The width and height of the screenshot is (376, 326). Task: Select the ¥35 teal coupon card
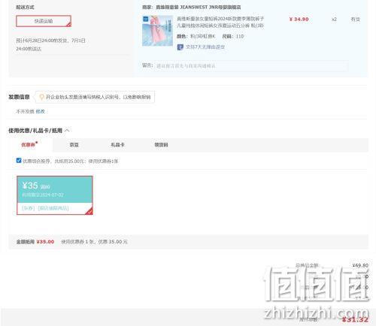click(x=55, y=195)
